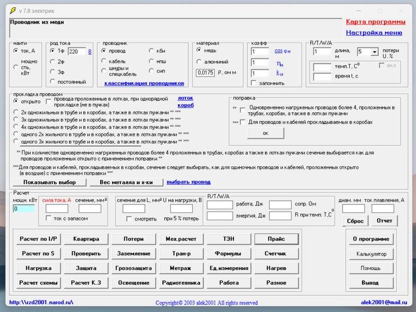Image resolution: width=416 pixels, height=312 pixels.
Task: Click the 'Проверить' button
Action: (x=86, y=254)
